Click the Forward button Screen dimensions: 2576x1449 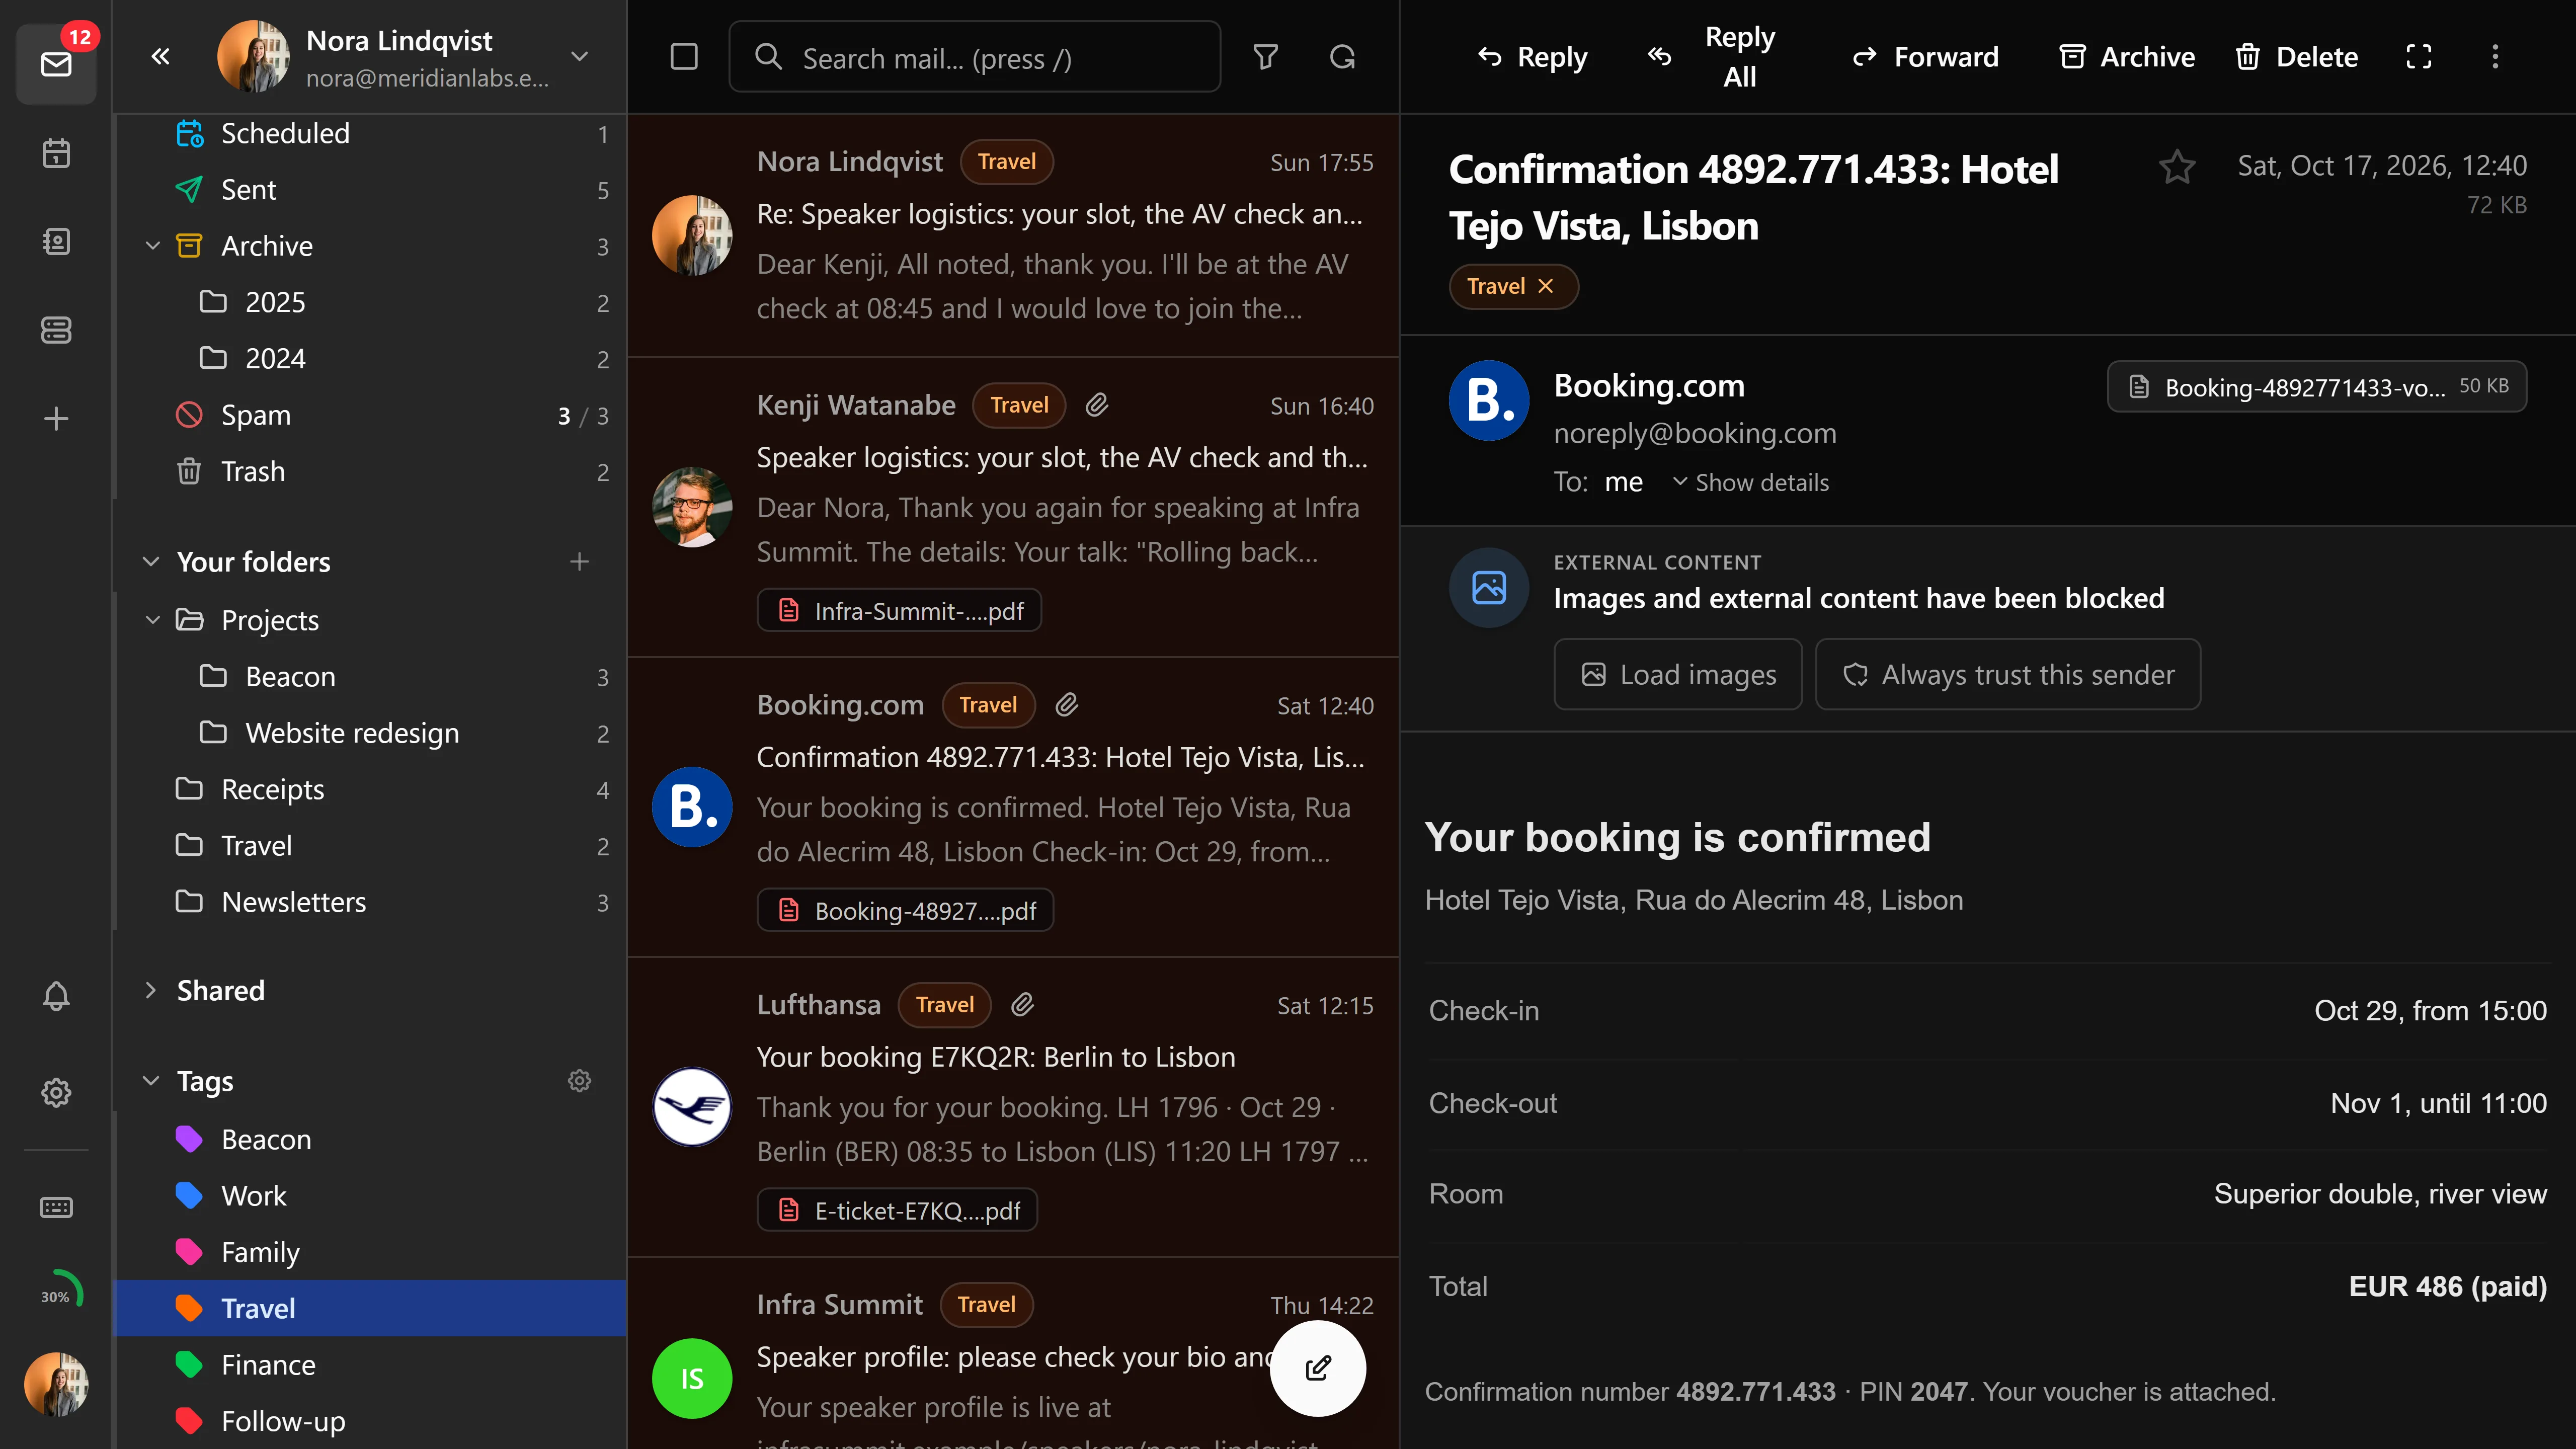tap(1925, 57)
